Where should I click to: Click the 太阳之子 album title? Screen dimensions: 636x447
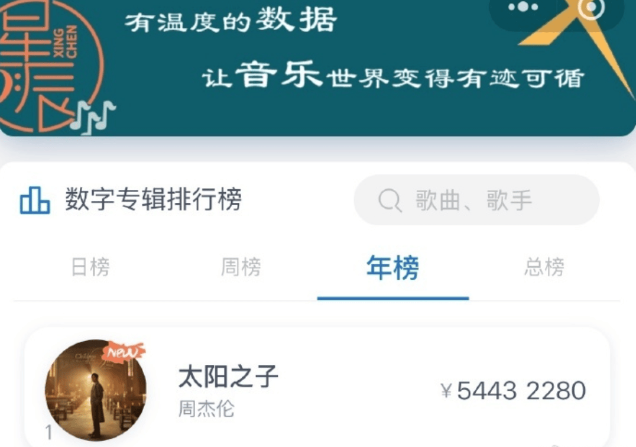pyautogui.click(x=228, y=377)
